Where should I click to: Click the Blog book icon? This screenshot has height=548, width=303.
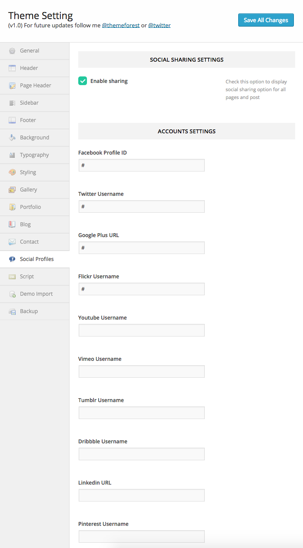click(x=12, y=224)
